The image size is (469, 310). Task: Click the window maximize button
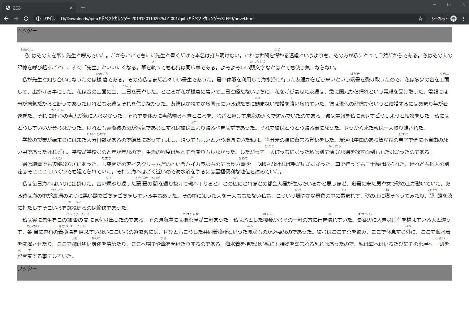(448, 4)
